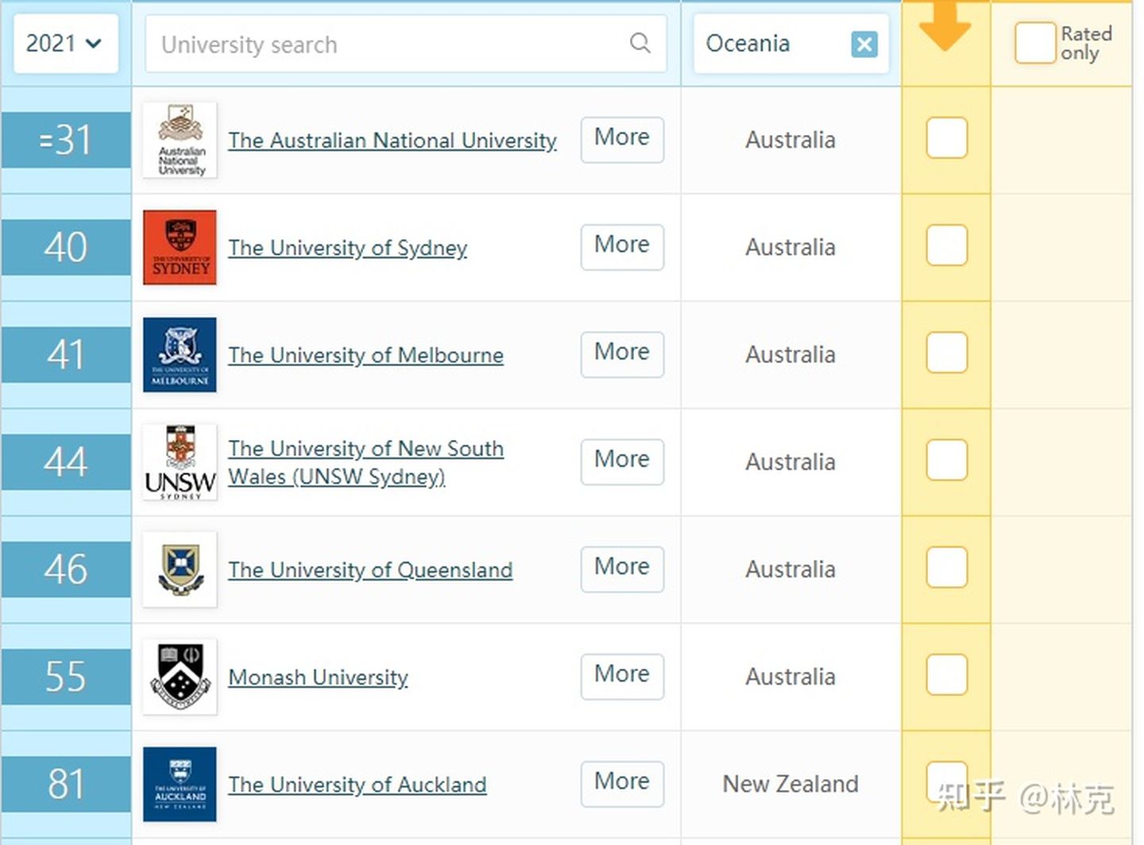This screenshot has height=845, width=1144.
Task: Click the New Zealand country cell
Action: pyautogui.click(x=790, y=785)
